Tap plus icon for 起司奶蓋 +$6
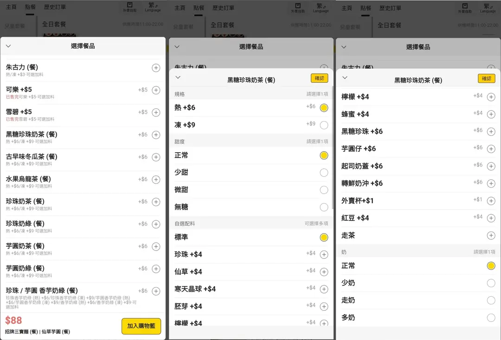The width and height of the screenshot is (501, 340). 491,166
